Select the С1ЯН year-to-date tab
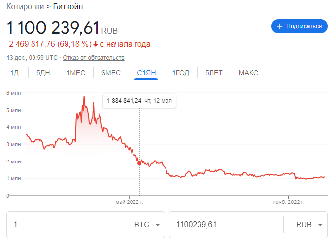 pos(146,73)
